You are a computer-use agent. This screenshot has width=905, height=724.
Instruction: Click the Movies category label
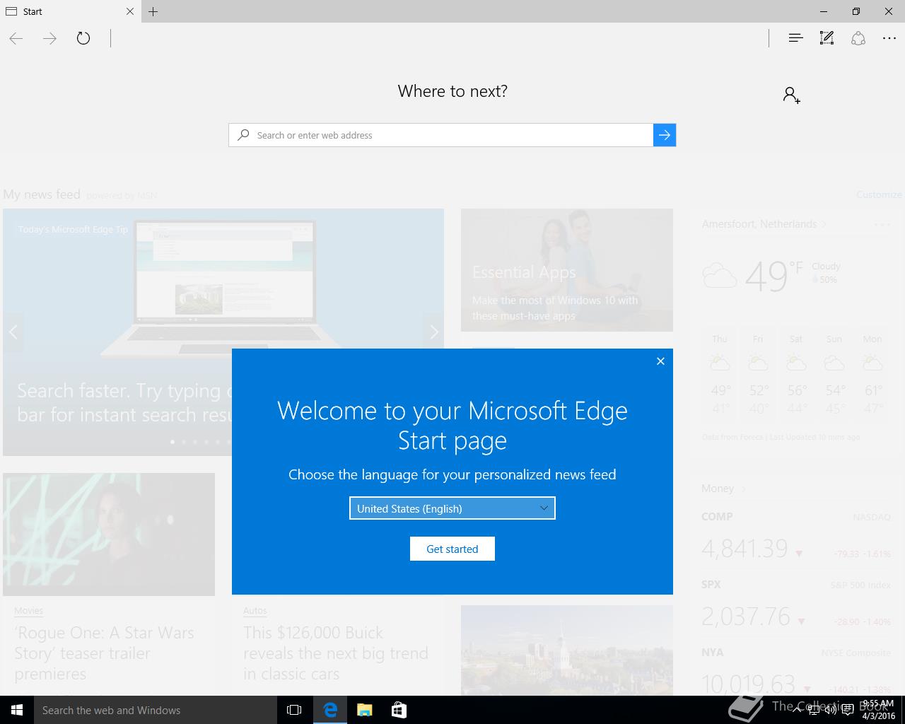pos(28,610)
